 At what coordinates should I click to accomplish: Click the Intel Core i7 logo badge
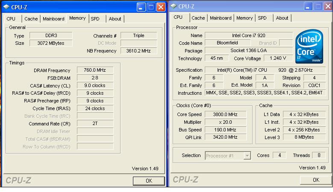[x=309, y=47]
